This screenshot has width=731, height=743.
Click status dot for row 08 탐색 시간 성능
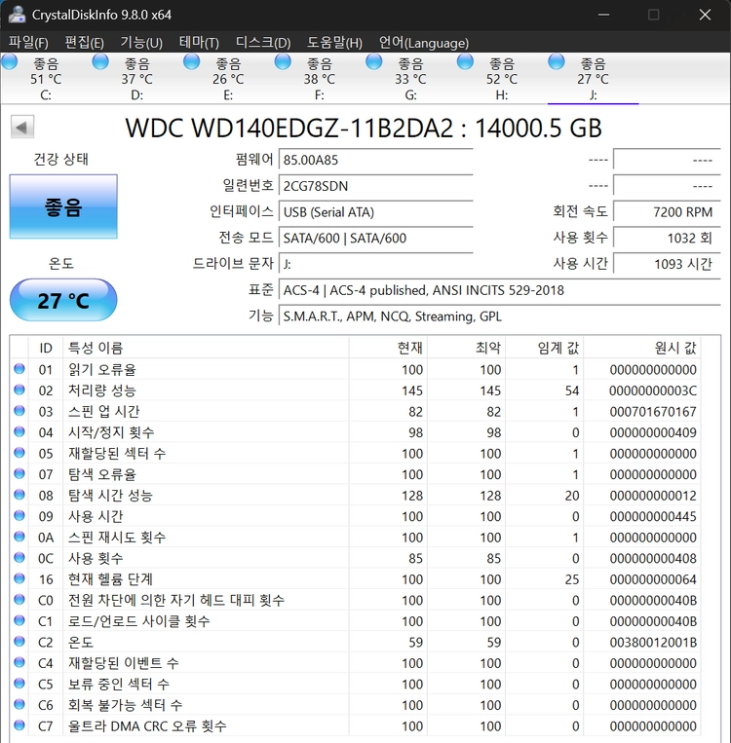[19, 495]
